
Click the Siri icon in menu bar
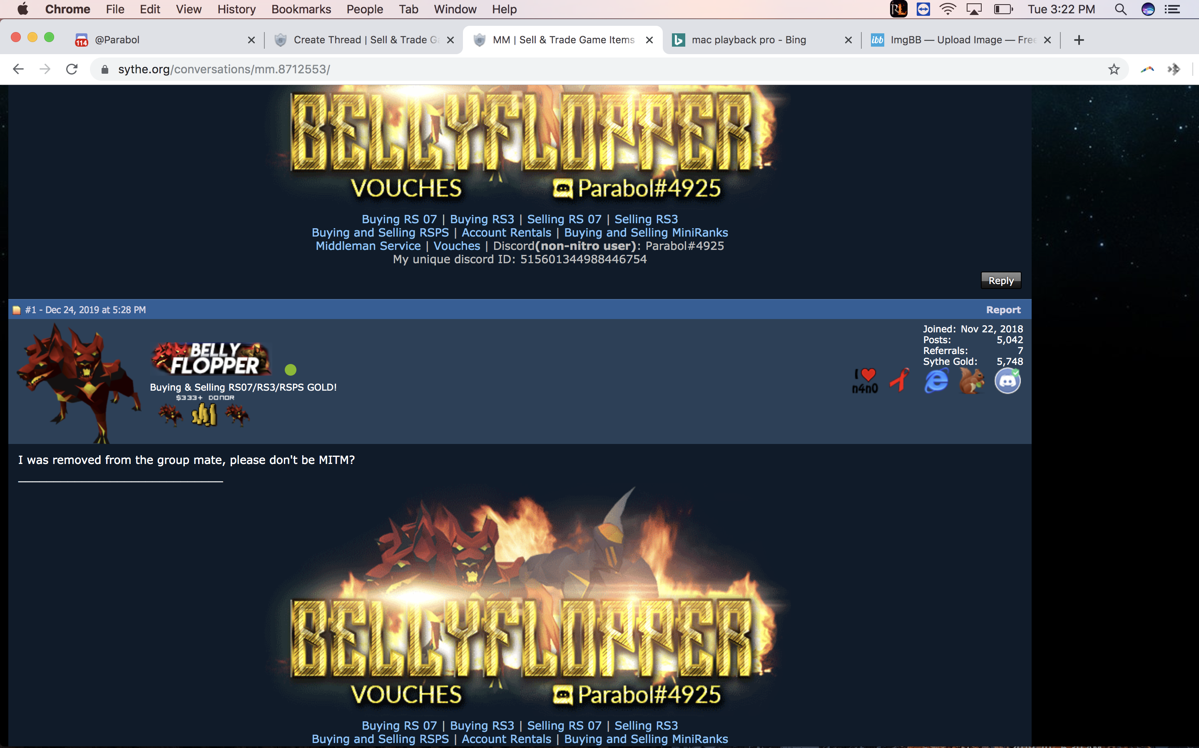(x=1148, y=10)
